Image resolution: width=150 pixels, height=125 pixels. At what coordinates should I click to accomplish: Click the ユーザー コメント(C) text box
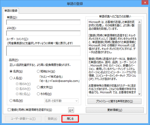43,51
